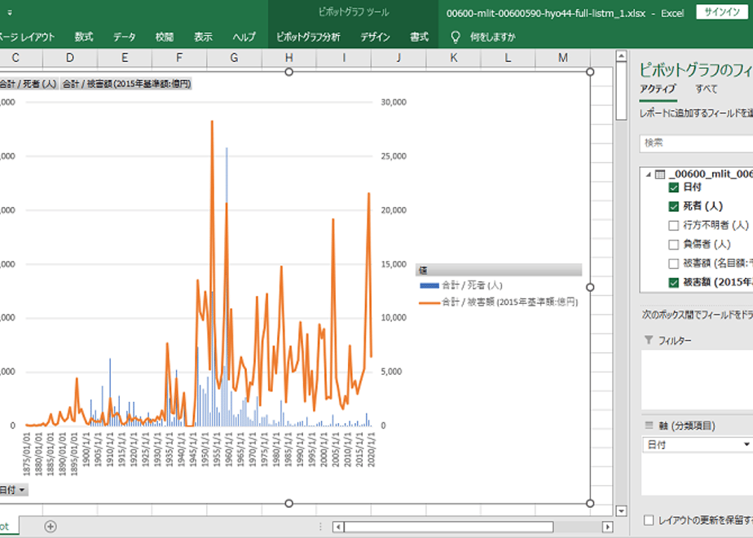This screenshot has width=753, height=538.
Task: Open the Quick Access Toolbar customize arrow
Action: pos(10,13)
